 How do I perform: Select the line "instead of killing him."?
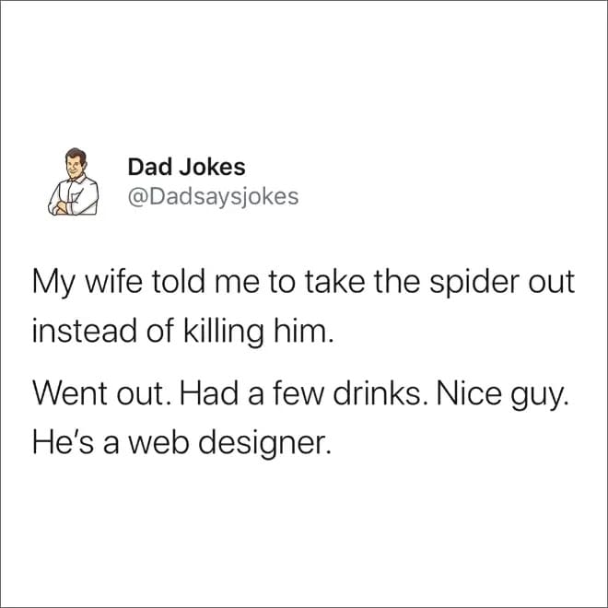[182, 332]
